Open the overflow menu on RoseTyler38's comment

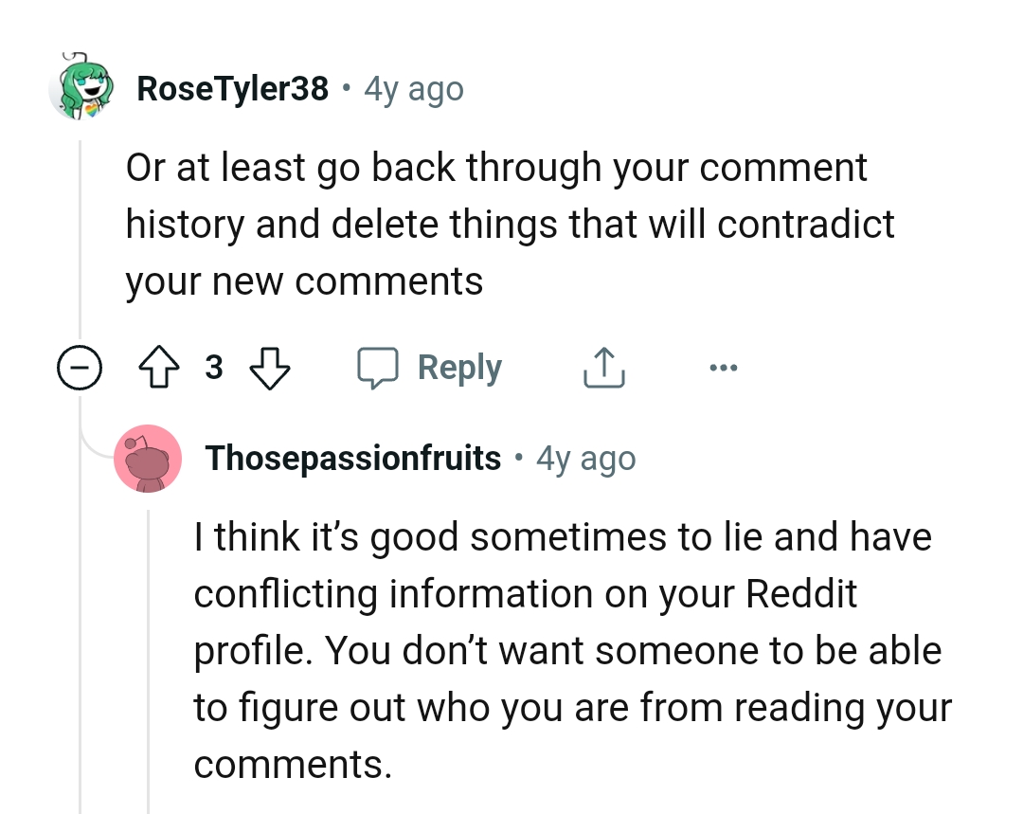tap(724, 368)
